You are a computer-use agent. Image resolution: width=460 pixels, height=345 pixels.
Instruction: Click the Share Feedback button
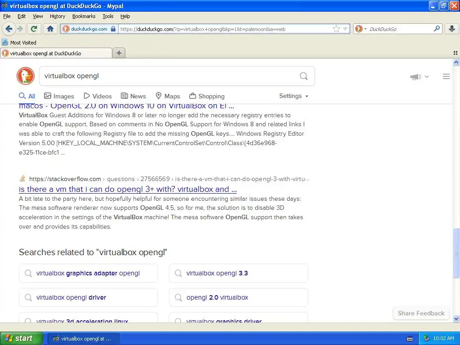click(x=421, y=313)
